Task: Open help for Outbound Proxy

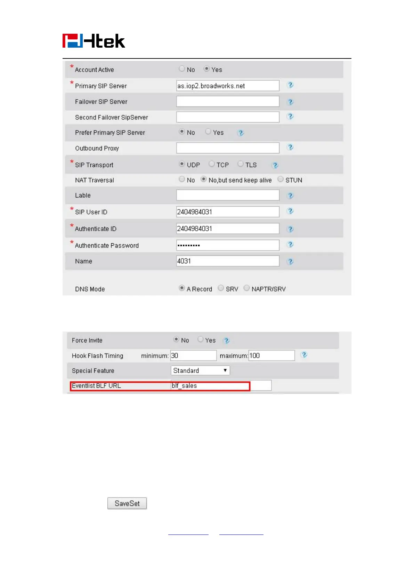Action: 290,148
